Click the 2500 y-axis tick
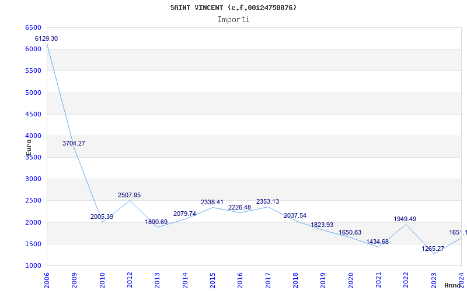This screenshot has width=467, height=291. tap(33, 200)
